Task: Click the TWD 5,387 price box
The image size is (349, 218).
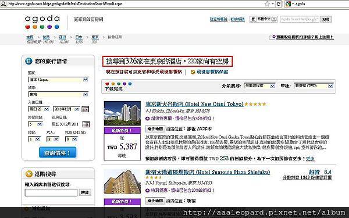Action: (122, 144)
